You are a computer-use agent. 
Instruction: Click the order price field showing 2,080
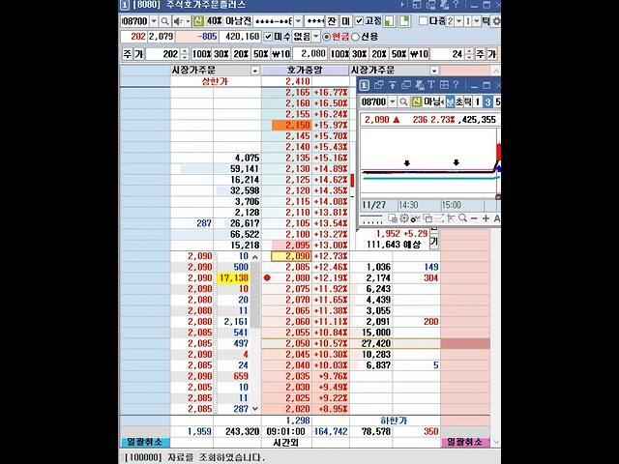click(x=309, y=54)
